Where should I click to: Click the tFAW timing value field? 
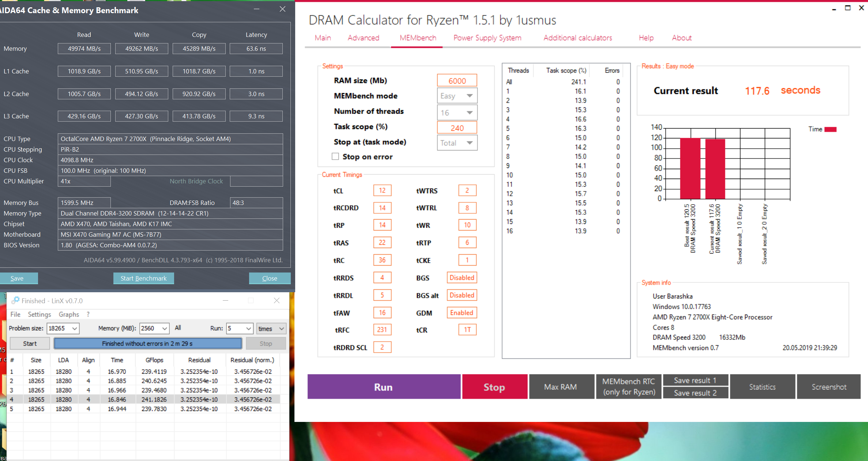pos(382,313)
